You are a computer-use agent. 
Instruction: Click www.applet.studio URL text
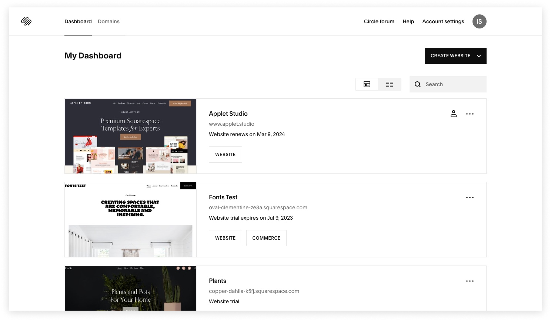[x=231, y=124]
